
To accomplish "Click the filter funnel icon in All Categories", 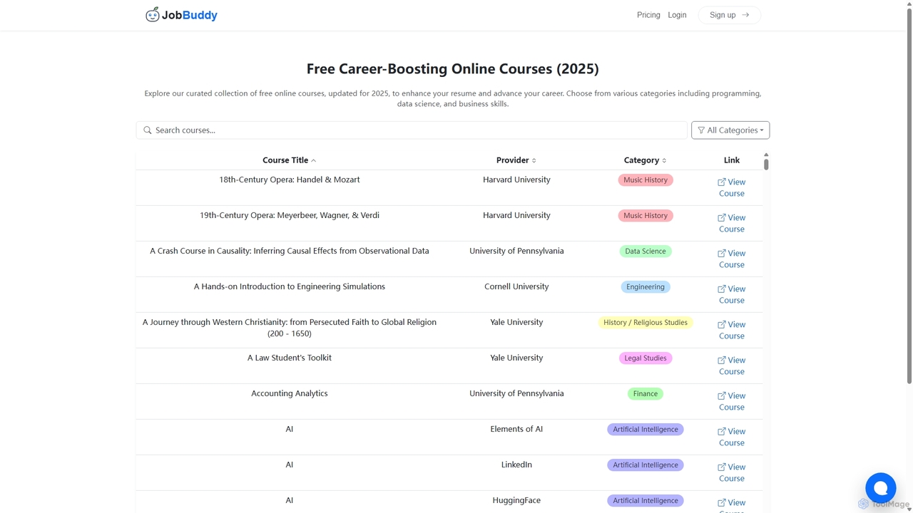I will [701, 130].
